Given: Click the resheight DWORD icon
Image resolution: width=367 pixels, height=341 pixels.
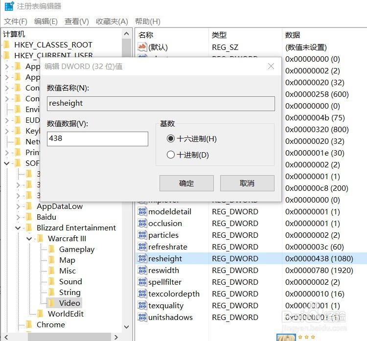Looking at the screenshot, I should tap(142, 258).
